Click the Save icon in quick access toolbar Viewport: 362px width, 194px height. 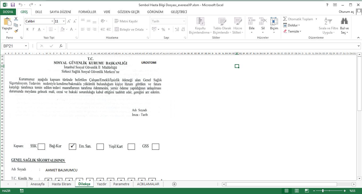tap(13, 5)
